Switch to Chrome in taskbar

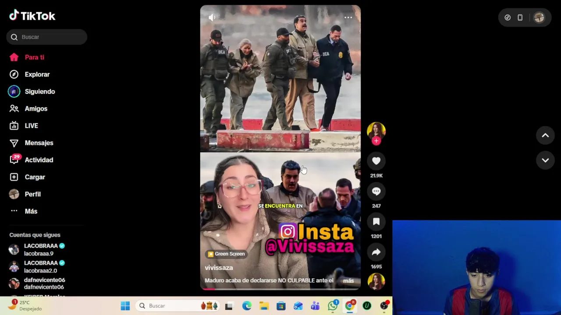pyautogui.click(x=350, y=306)
